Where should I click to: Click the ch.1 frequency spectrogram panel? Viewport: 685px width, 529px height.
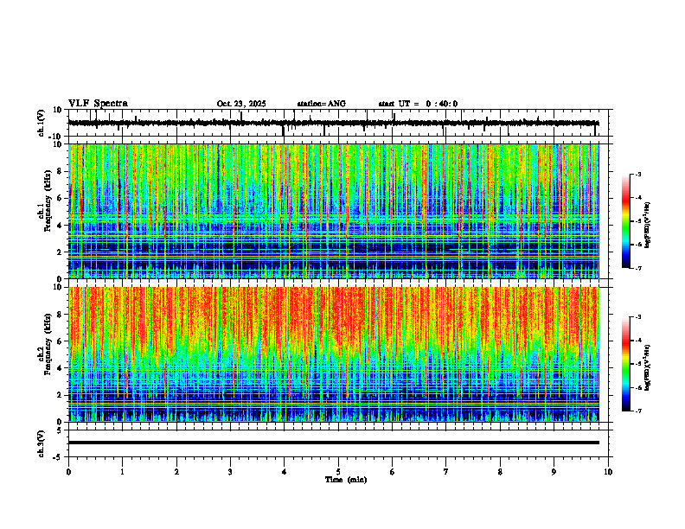333,211
